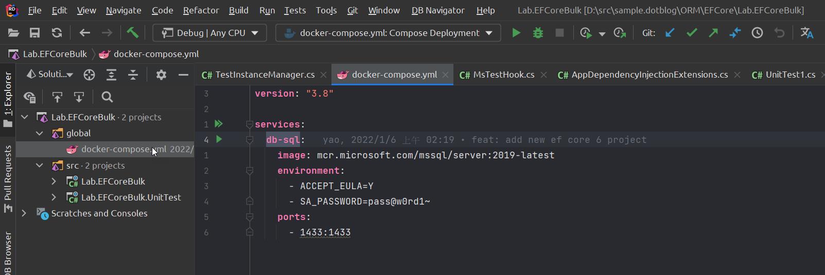This screenshot has width=825, height=275.
Task: Close the TestInstanceManager.cs tab
Action: (x=323, y=75)
